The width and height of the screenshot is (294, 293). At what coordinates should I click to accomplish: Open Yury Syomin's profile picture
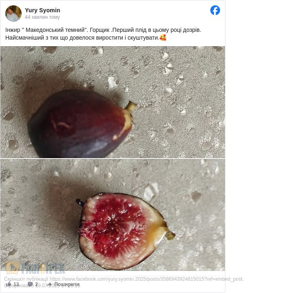13,13
